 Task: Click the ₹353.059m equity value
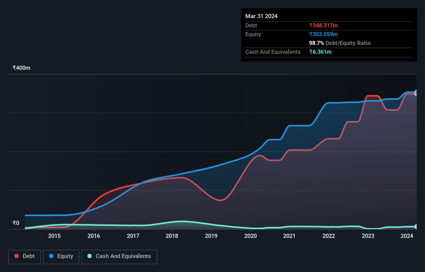point(324,34)
